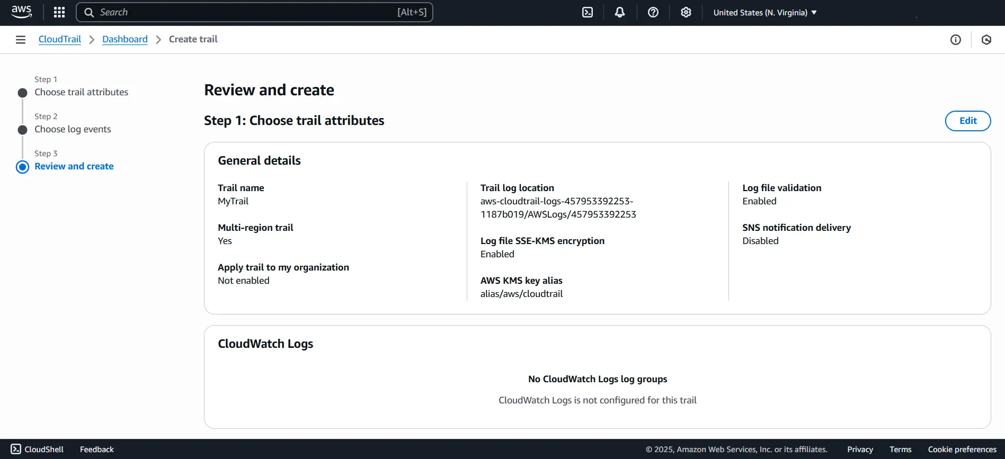The height and width of the screenshot is (459, 1005).
Task: Click the Edit button for Step 1
Action: pyautogui.click(x=967, y=121)
